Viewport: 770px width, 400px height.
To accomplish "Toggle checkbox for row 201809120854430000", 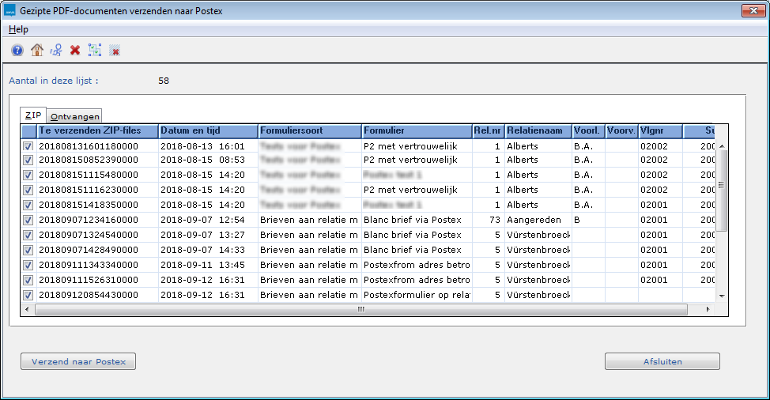I will (x=28, y=295).
